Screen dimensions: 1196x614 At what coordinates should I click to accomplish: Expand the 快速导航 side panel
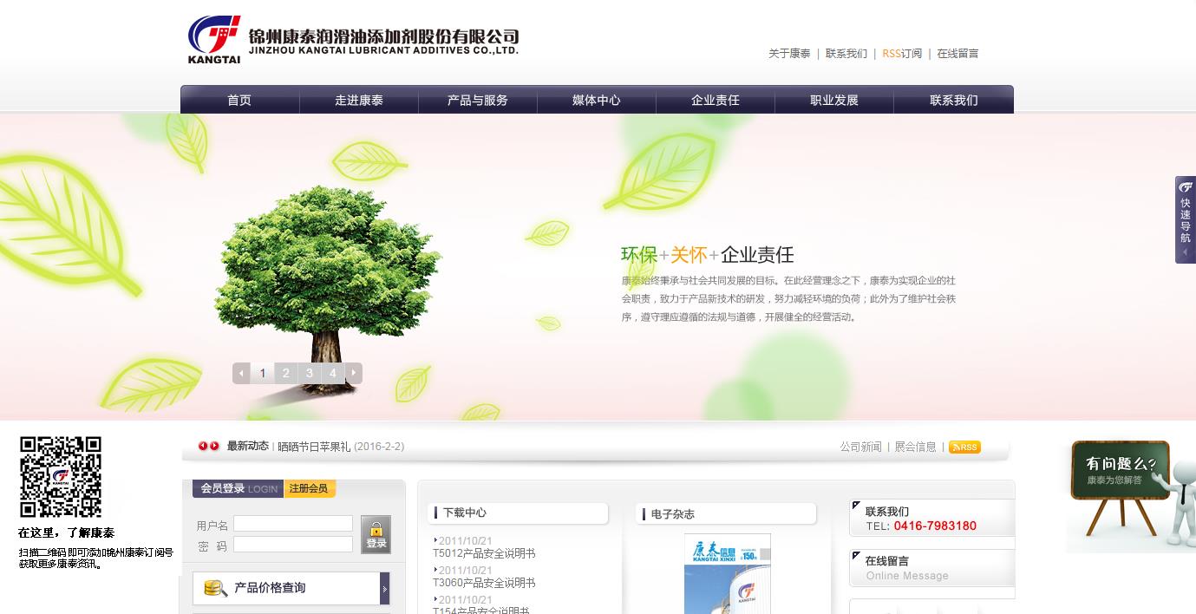(x=1186, y=219)
